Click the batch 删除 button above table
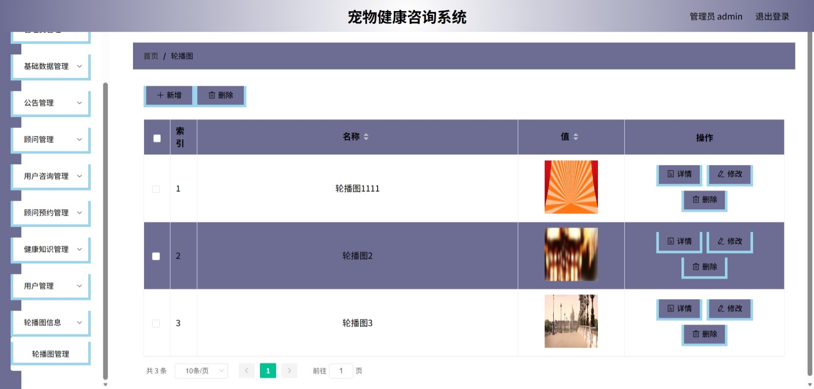Image resolution: width=814 pixels, height=389 pixels. [x=221, y=95]
